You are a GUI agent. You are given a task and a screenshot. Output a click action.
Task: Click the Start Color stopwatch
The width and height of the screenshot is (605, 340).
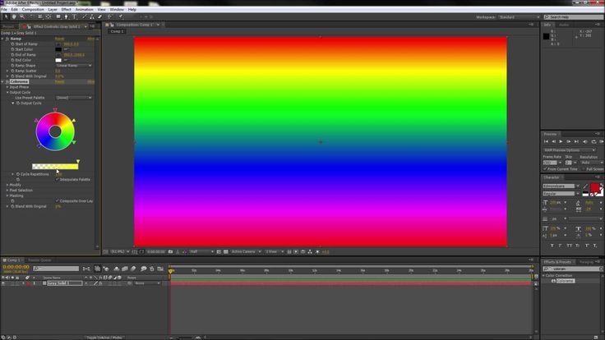click(12, 50)
